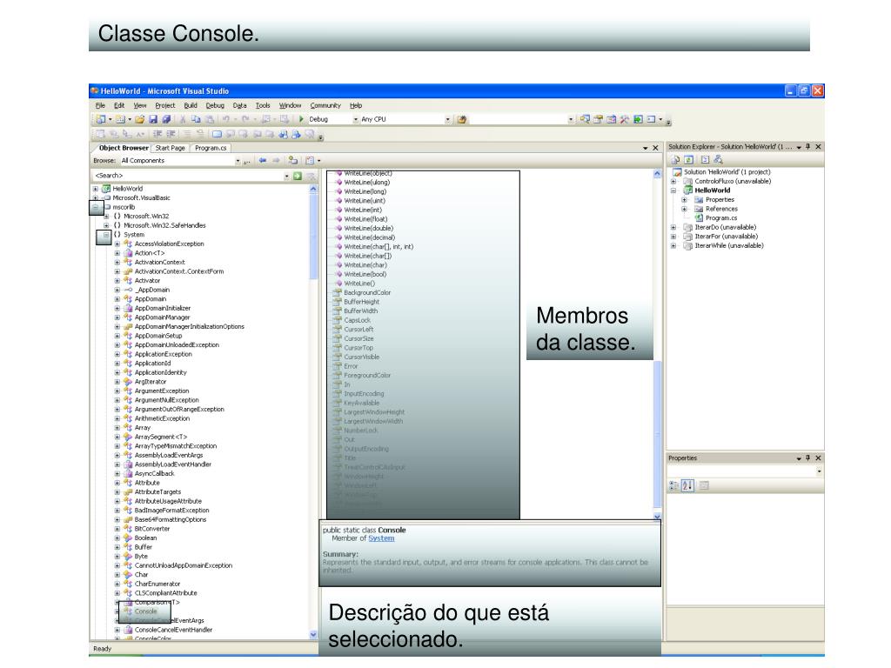Image resolution: width=891 pixels, height=668 pixels.
Task: Switch to the Start Page tab
Action: click(170, 148)
